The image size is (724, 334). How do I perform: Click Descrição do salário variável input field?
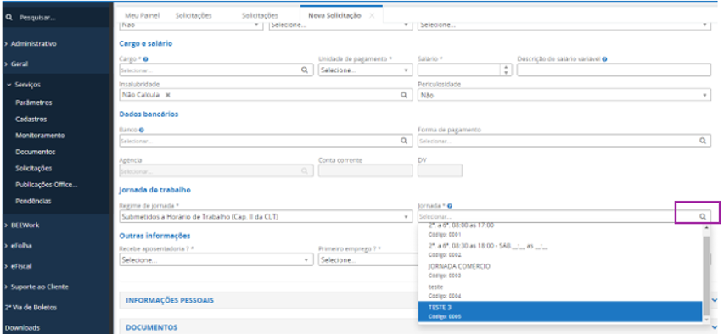(x=614, y=70)
